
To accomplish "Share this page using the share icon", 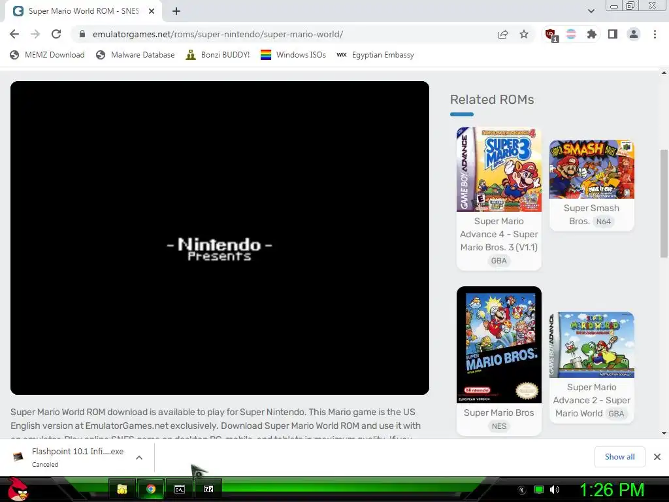I will 503,34.
